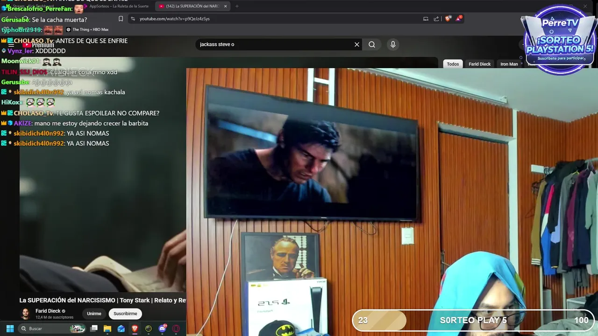Select the 'Farid Dieck' filter chip

tap(479, 64)
